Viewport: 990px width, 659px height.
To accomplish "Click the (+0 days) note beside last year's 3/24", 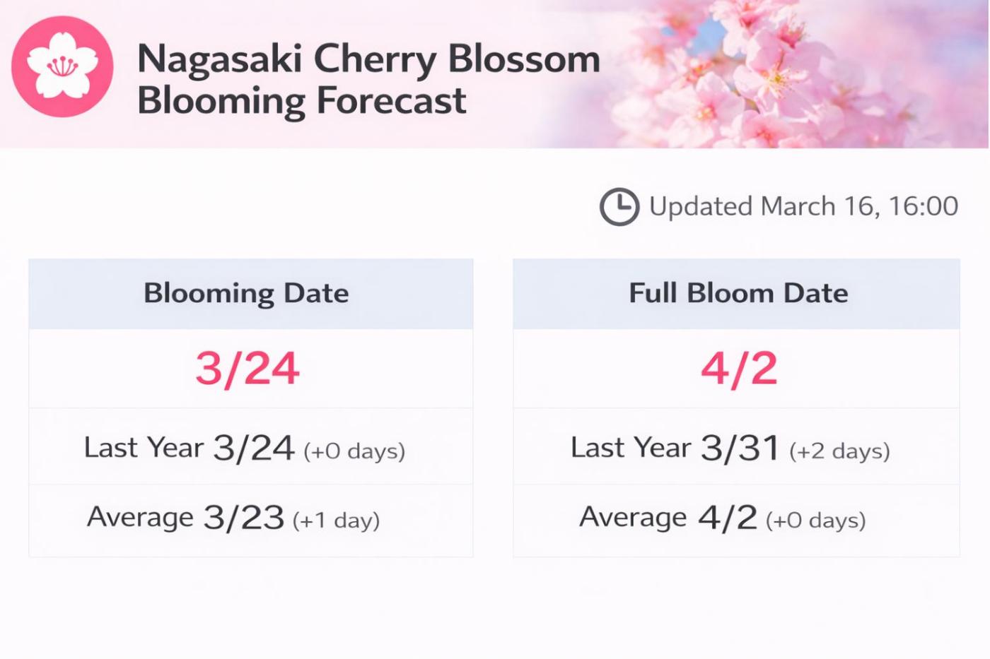I will [354, 451].
